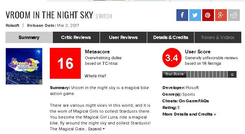
Task: Share the page on Facebook
Action: coord(182,15)
